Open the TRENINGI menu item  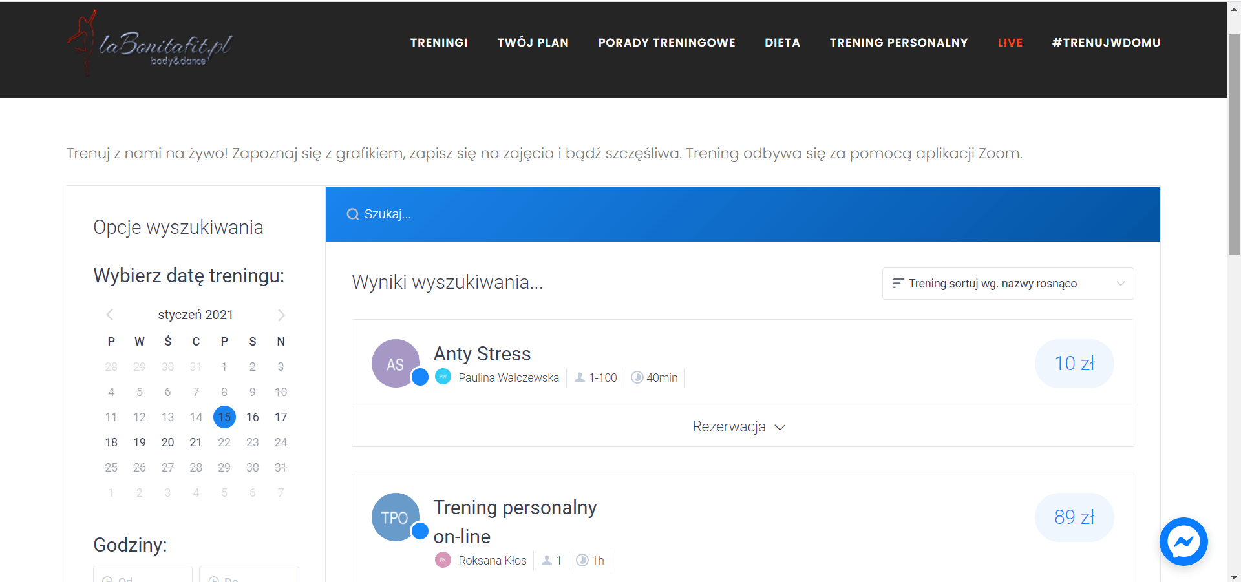point(439,43)
